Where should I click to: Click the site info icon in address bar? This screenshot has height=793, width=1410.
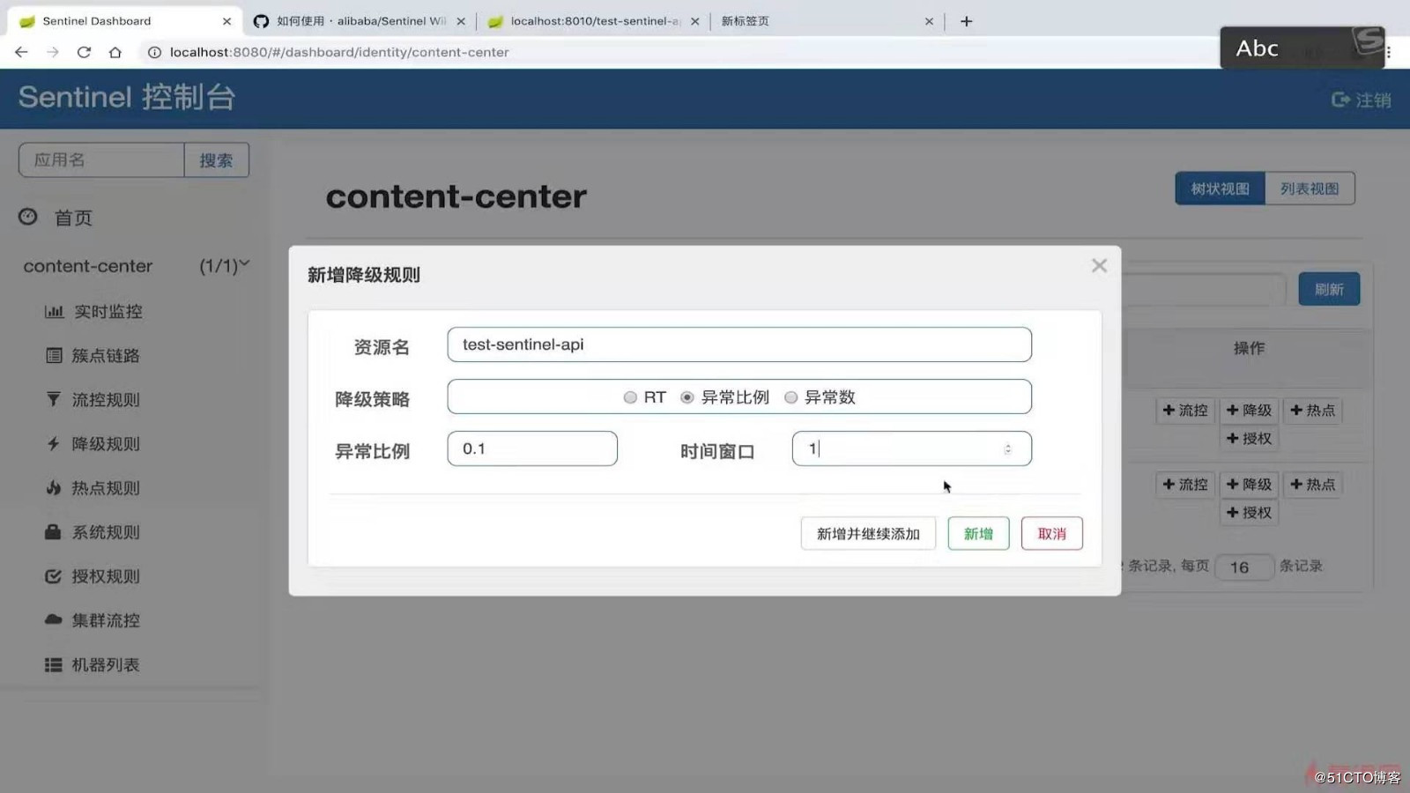coord(154,52)
